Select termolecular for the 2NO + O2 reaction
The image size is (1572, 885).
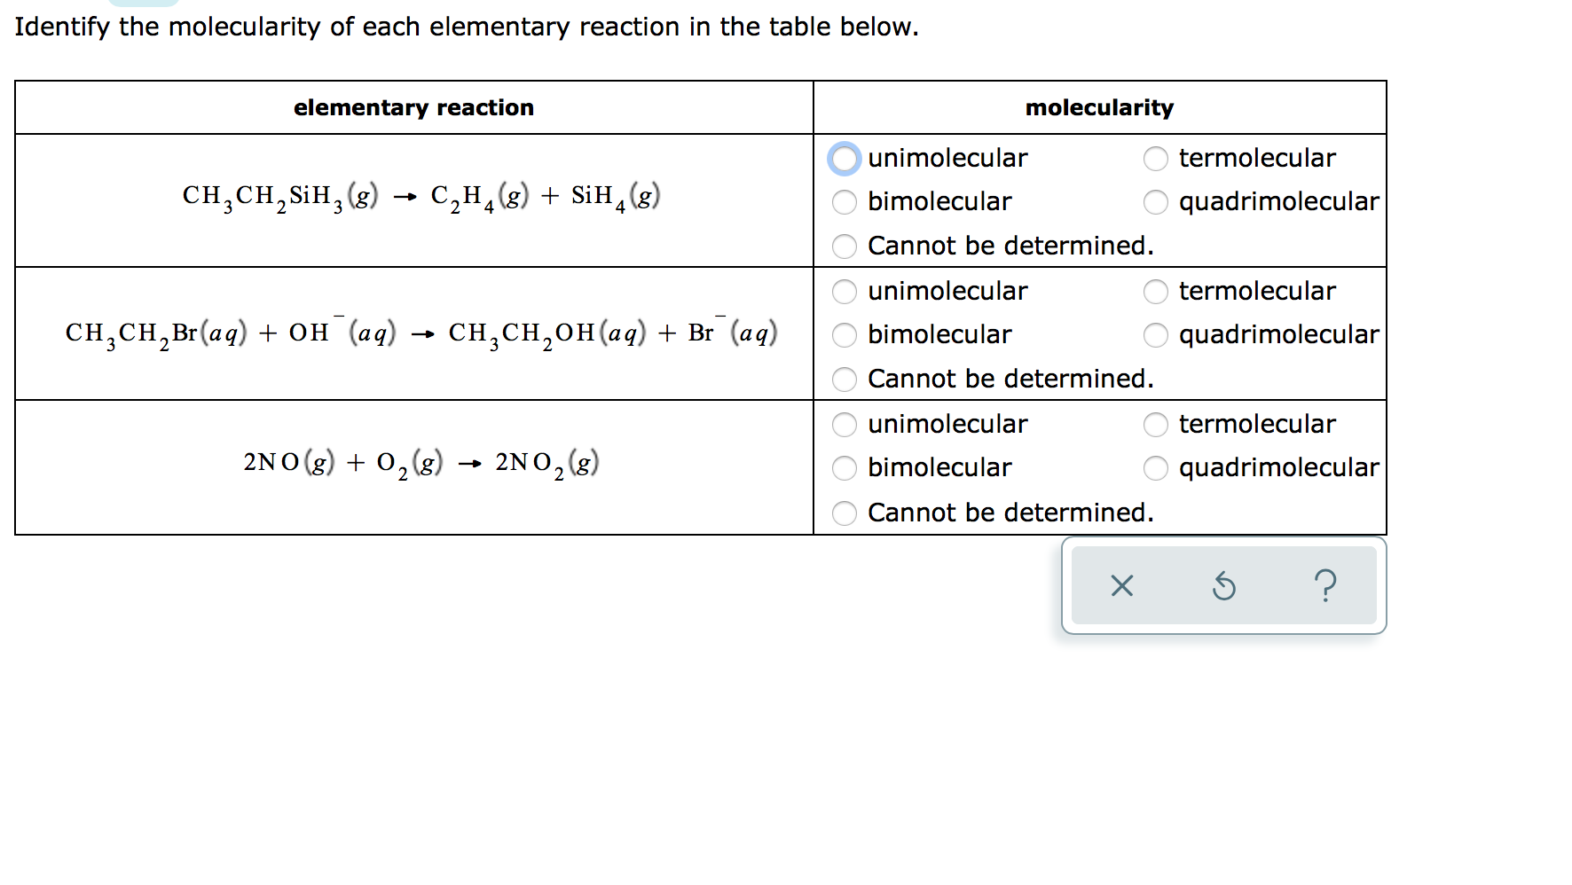tap(1156, 424)
